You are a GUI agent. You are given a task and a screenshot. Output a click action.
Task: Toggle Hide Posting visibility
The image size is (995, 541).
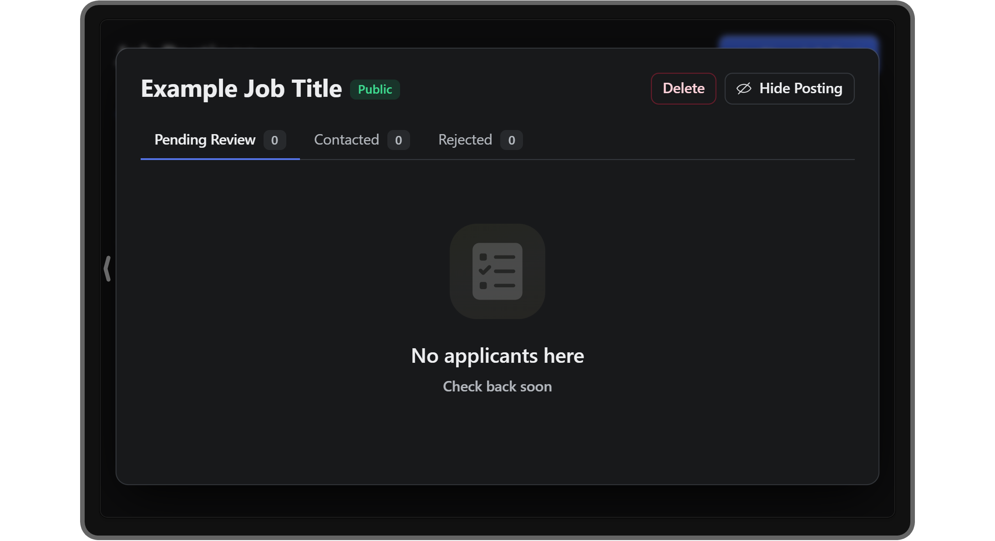tap(790, 88)
